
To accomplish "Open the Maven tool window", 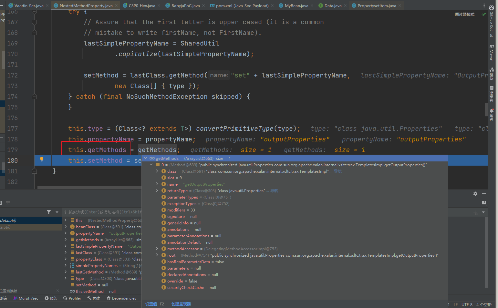I will (491, 53).
